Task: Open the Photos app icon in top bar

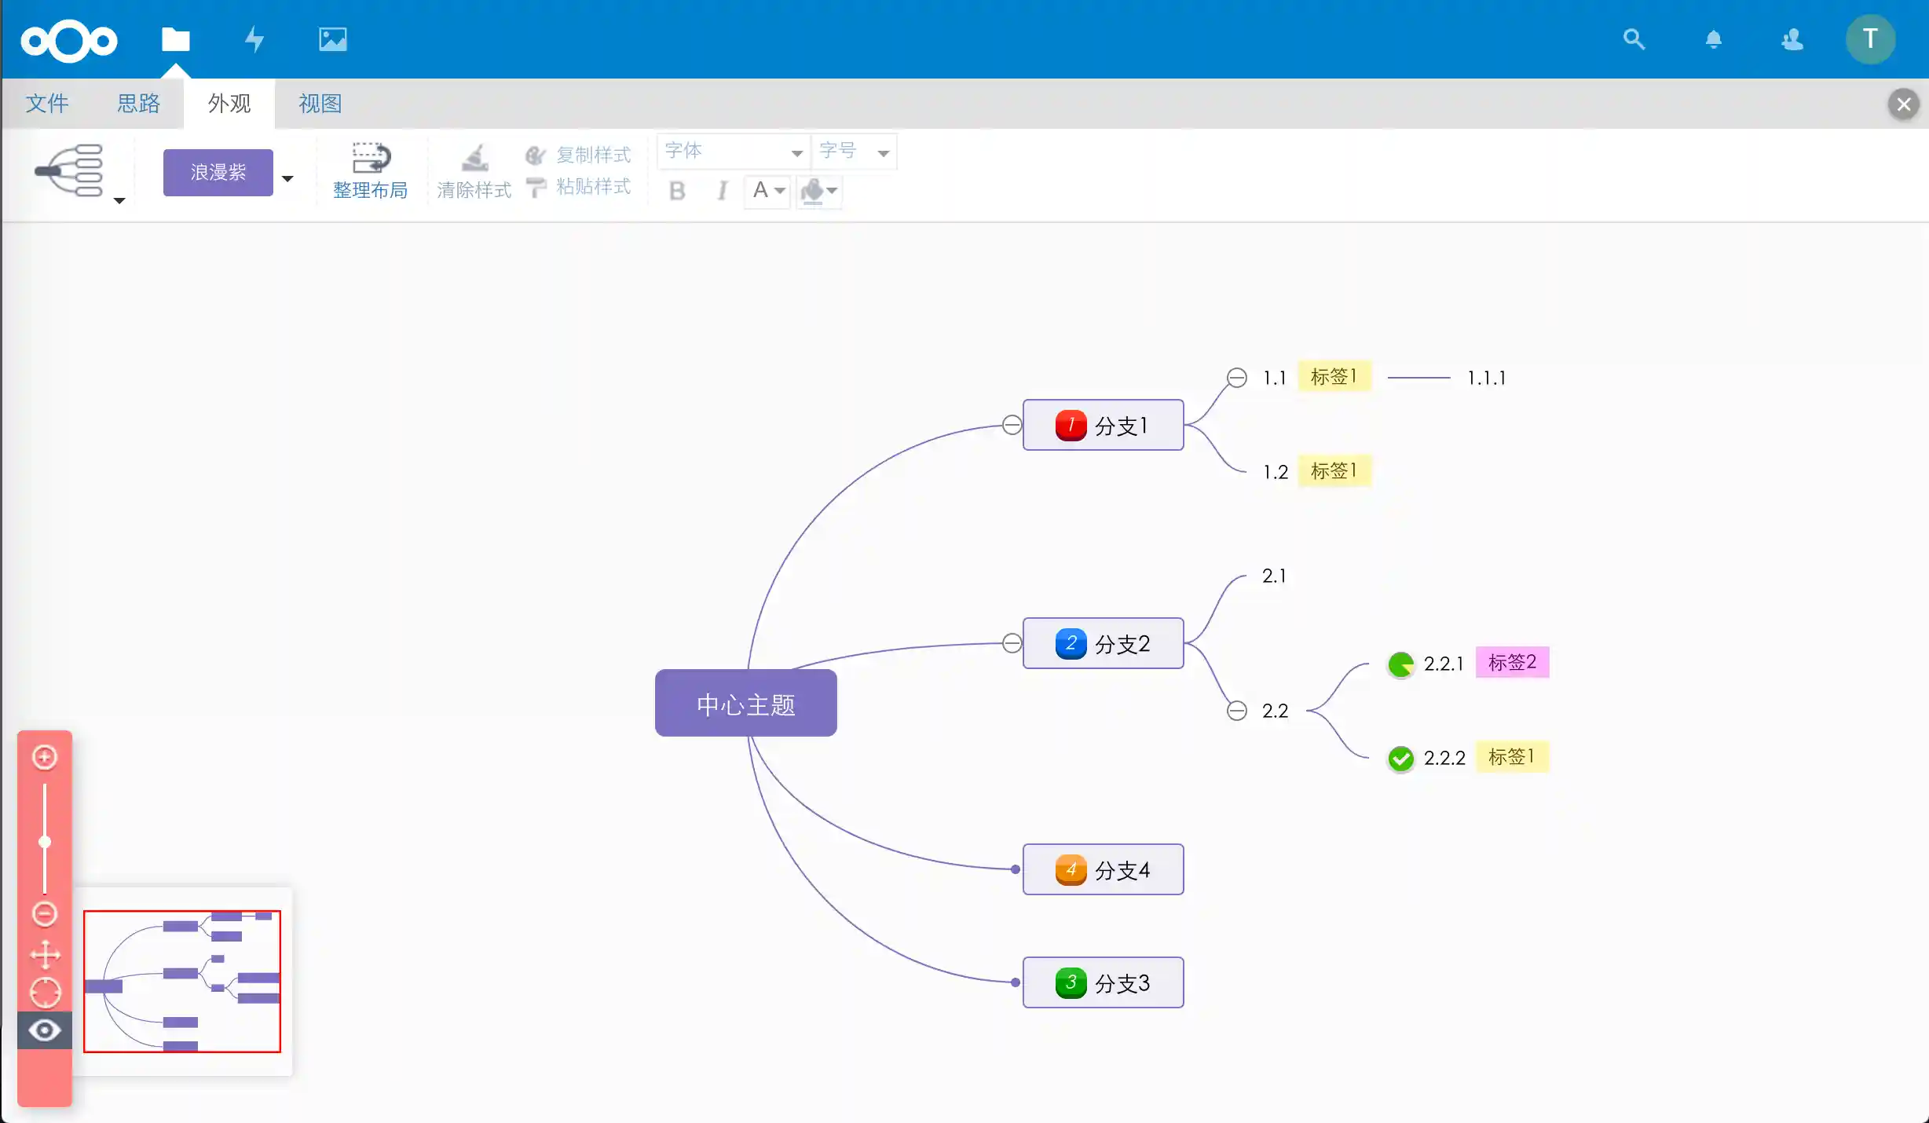Action: click(x=333, y=38)
